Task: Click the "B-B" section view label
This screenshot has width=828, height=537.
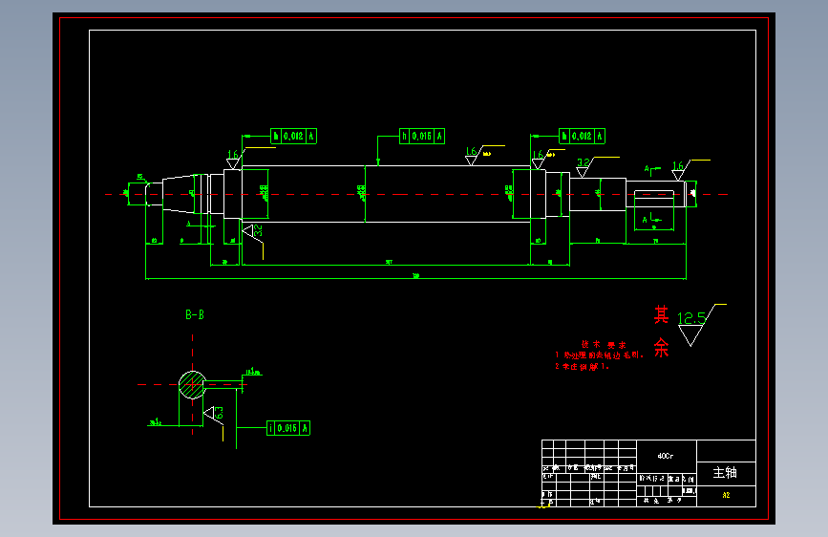Action: [195, 315]
